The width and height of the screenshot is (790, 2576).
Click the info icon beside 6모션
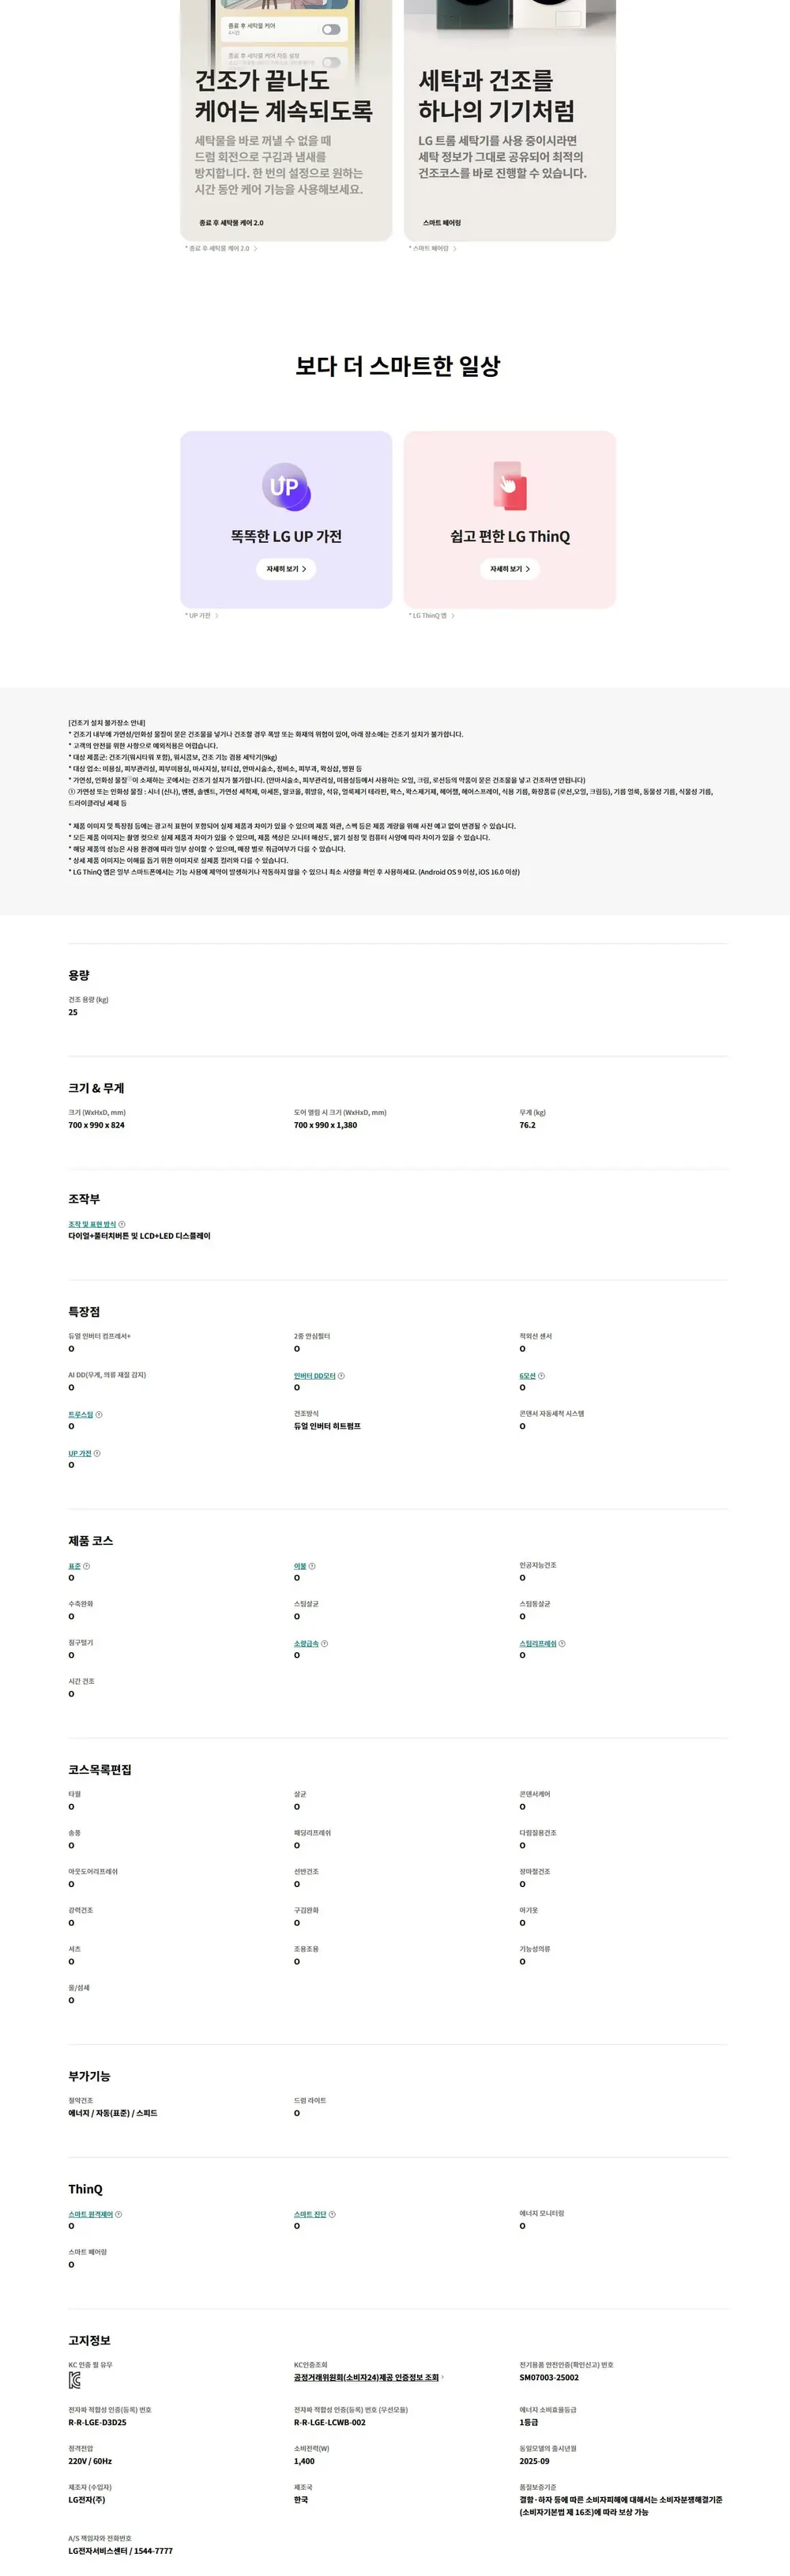pos(542,1376)
